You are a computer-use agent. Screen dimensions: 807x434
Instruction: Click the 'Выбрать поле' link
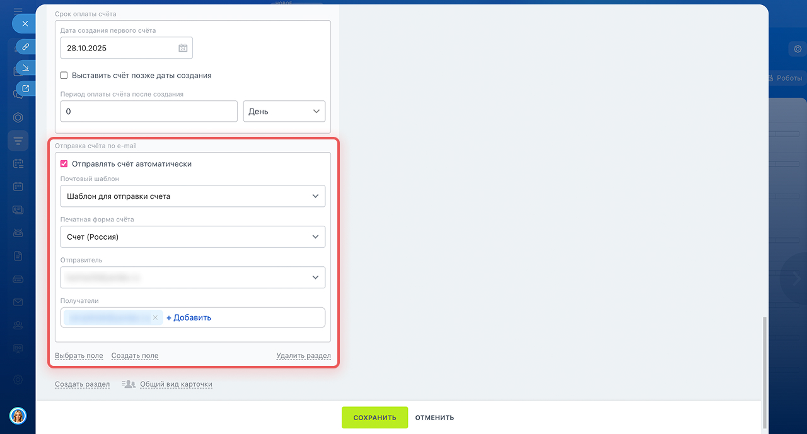tap(79, 356)
